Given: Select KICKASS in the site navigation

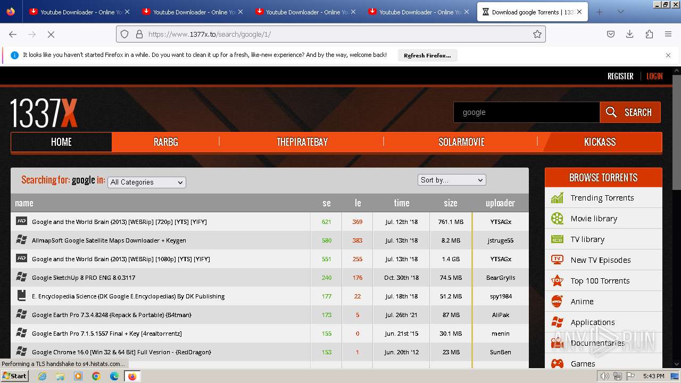Looking at the screenshot, I should point(600,142).
